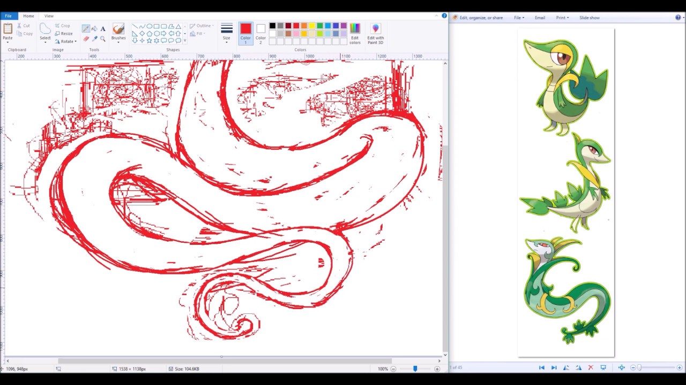
Task: Select the Magnifier tool
Action: click(x=103, y=38)
